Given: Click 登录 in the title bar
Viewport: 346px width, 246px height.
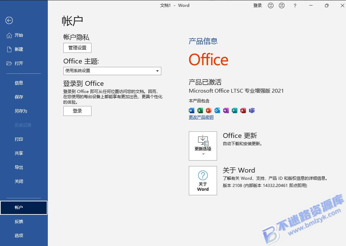Looking at the screenshot, I should [258, 5].
